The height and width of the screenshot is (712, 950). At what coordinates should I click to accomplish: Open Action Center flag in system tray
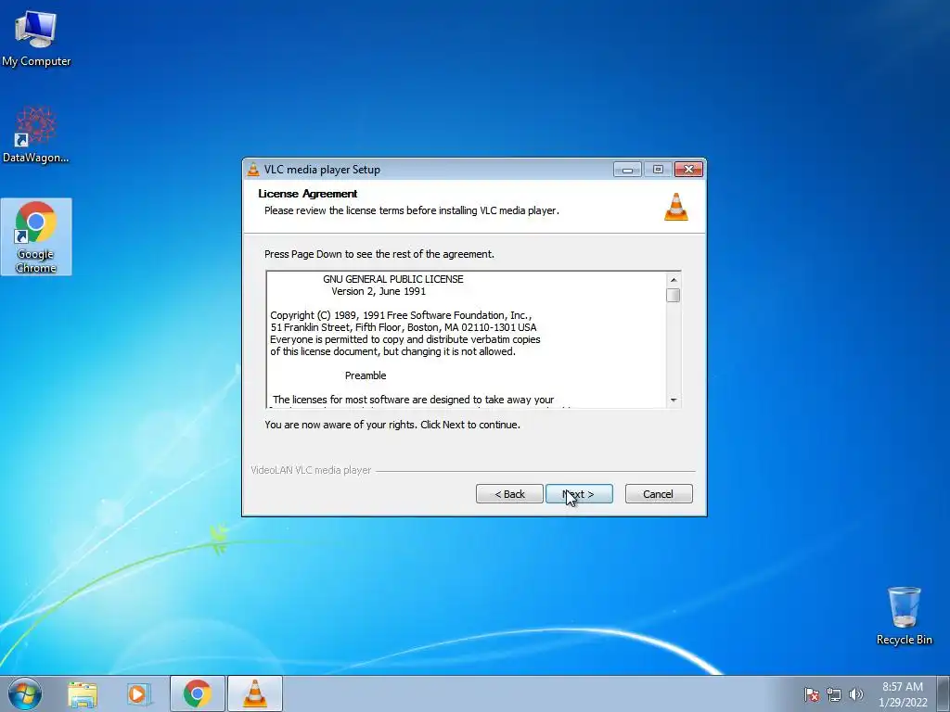pyautogui.click(x=811, y=694)
